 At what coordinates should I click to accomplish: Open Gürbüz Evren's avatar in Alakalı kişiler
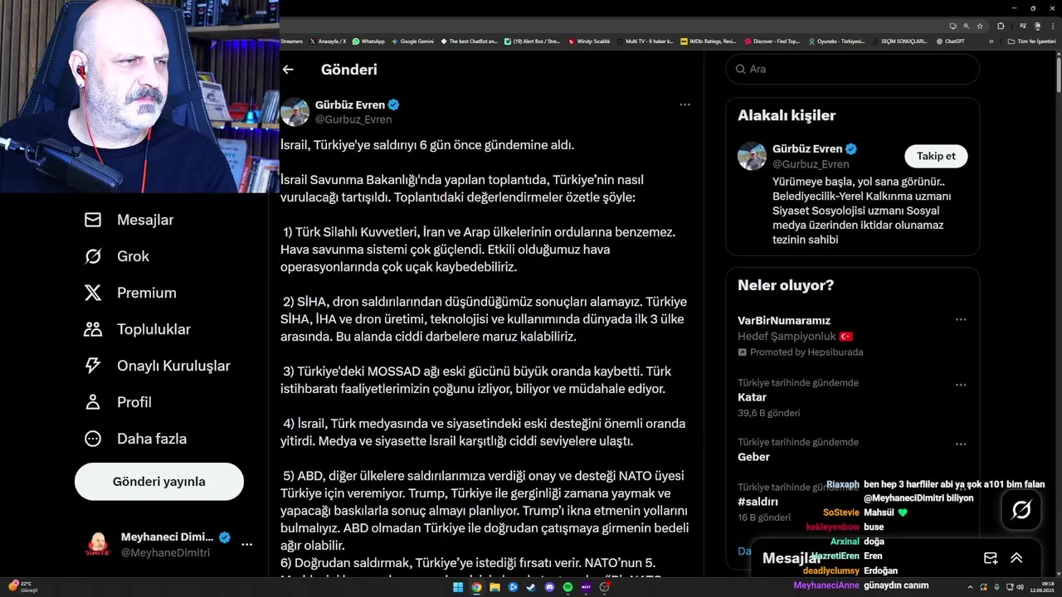click(x=753, y=157)
